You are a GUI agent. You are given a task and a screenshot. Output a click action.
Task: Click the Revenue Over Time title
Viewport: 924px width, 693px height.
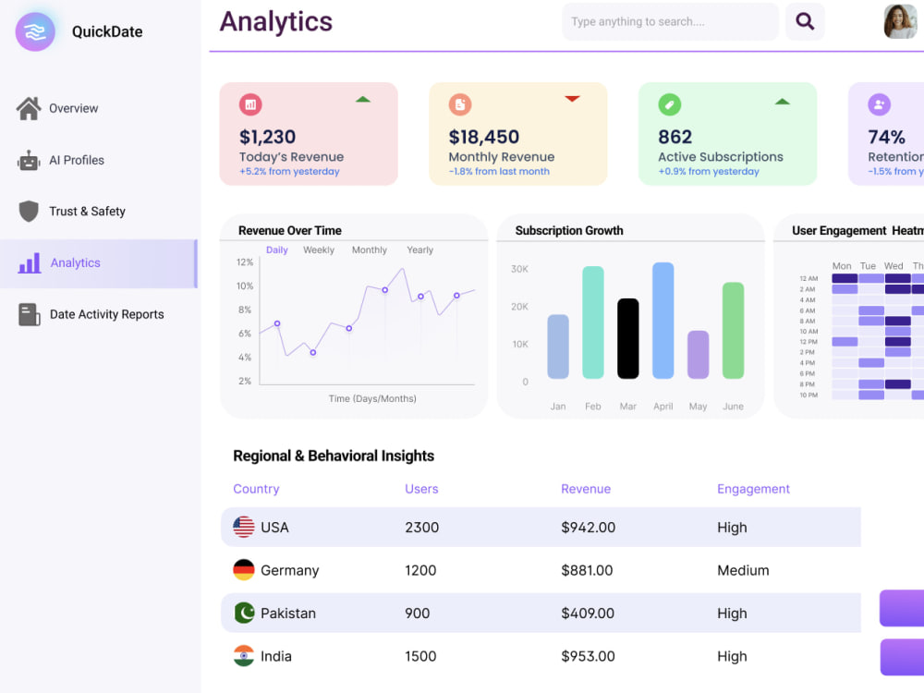click(290, 230)
